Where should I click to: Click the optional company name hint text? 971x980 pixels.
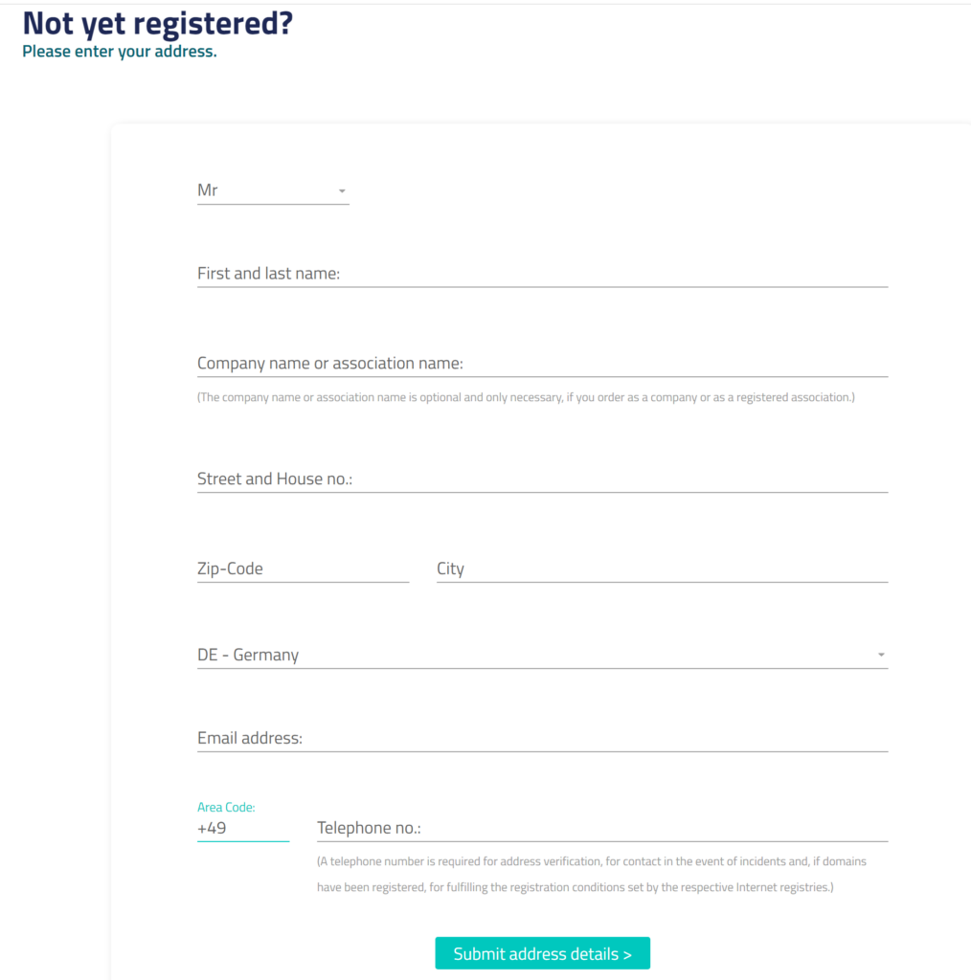point(526,397)
